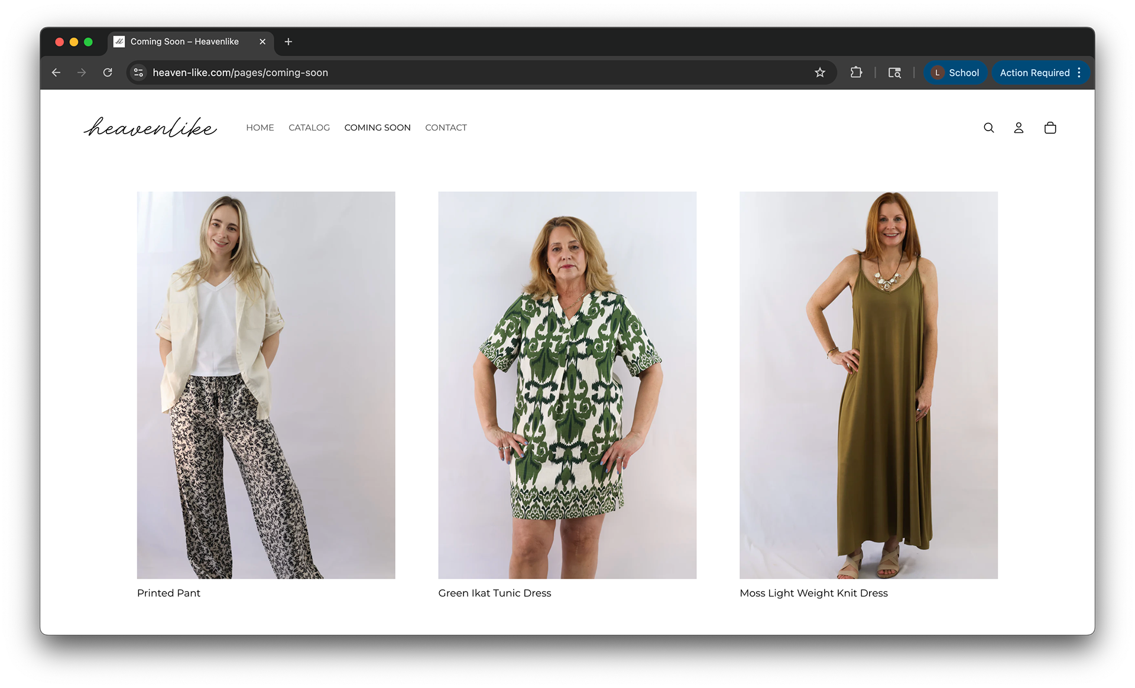The height and width of the screenshot is (688, 1135).
Task: Click the Printed Pant product photo
Action: point(266,385)
